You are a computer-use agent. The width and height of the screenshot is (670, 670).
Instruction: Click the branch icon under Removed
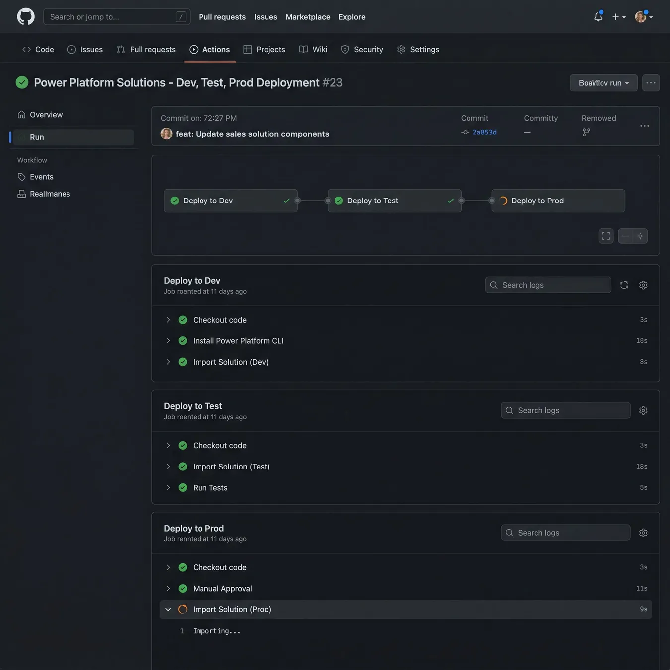click(x=586, y=132)
